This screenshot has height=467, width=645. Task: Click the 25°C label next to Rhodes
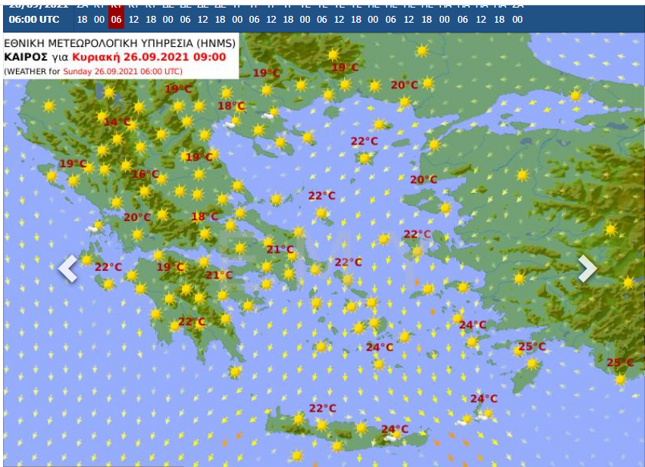click(532, 347)
